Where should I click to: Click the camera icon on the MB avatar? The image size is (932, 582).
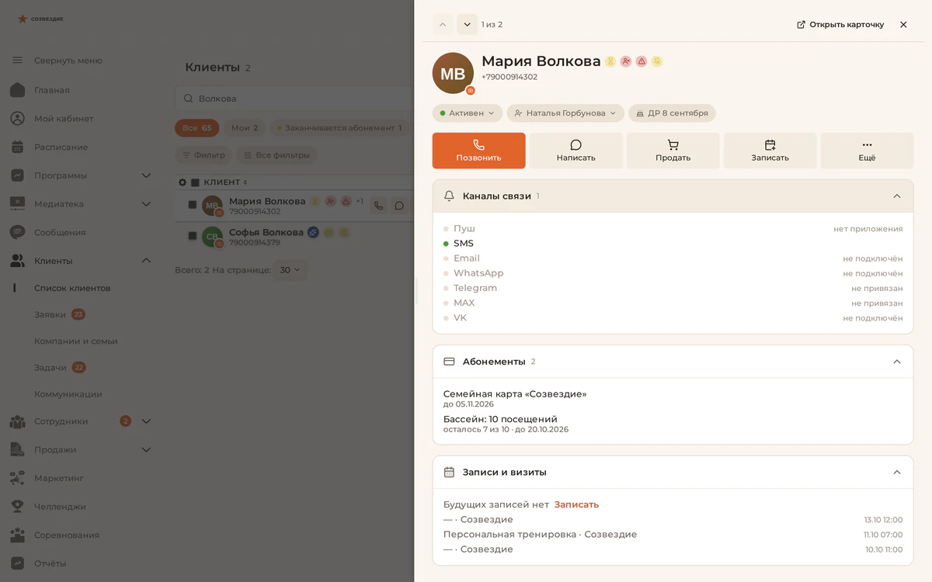tap(470, 91)
